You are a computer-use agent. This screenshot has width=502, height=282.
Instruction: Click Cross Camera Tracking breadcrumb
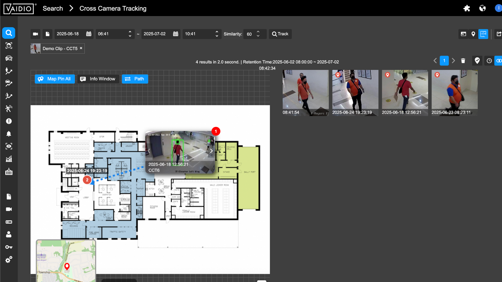pos(113,8)
